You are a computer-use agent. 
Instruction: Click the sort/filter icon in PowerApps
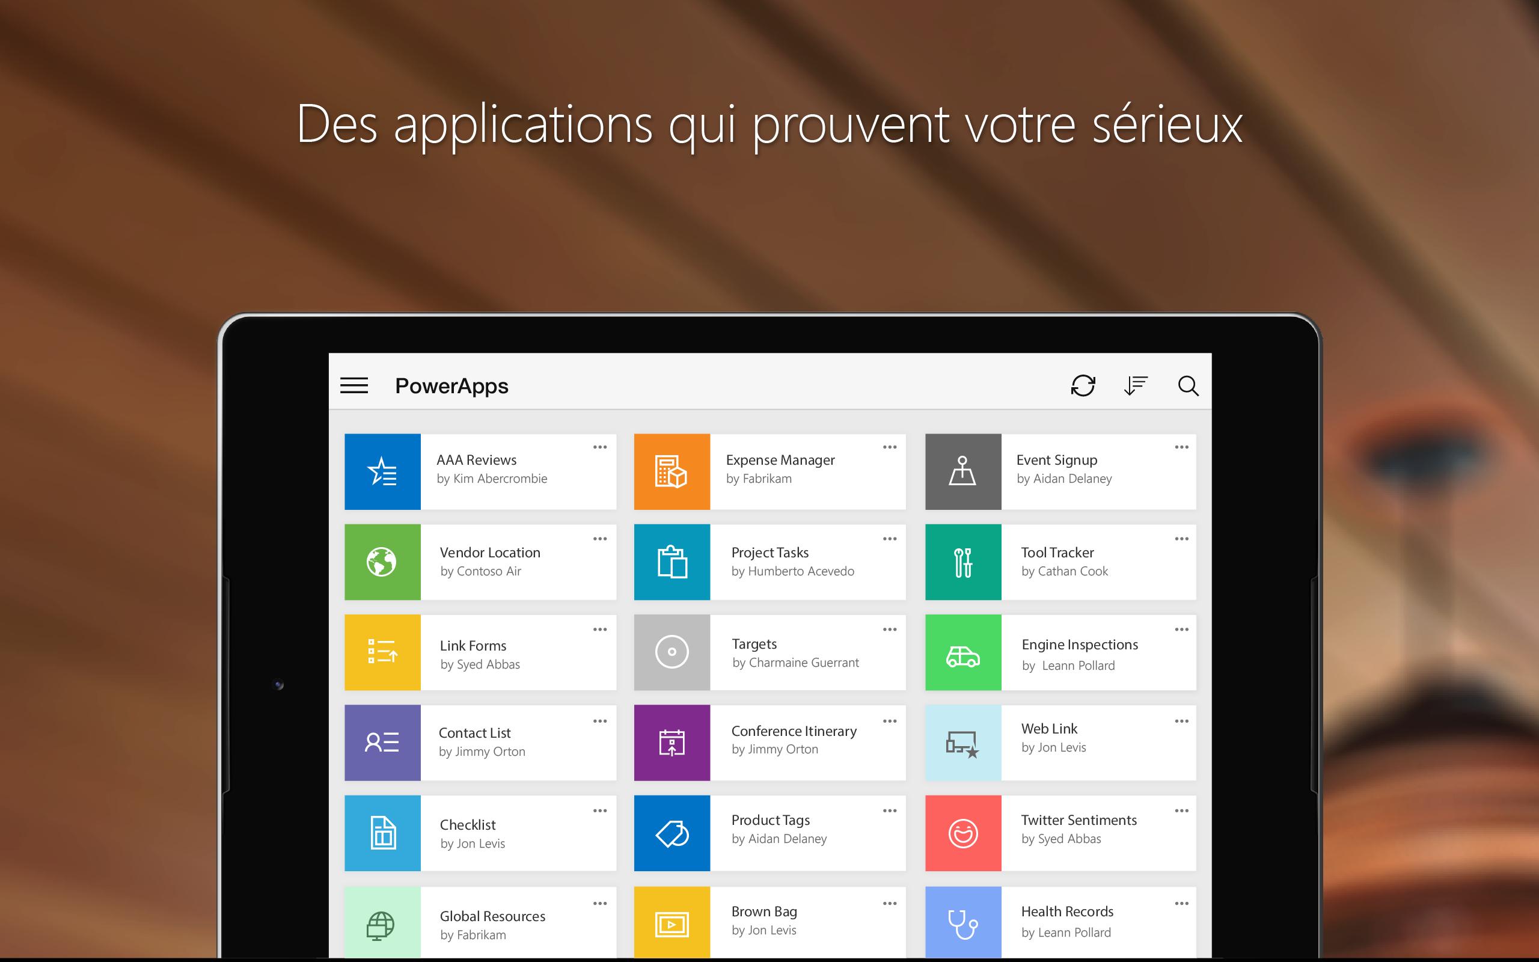(x=1136, y=385)
